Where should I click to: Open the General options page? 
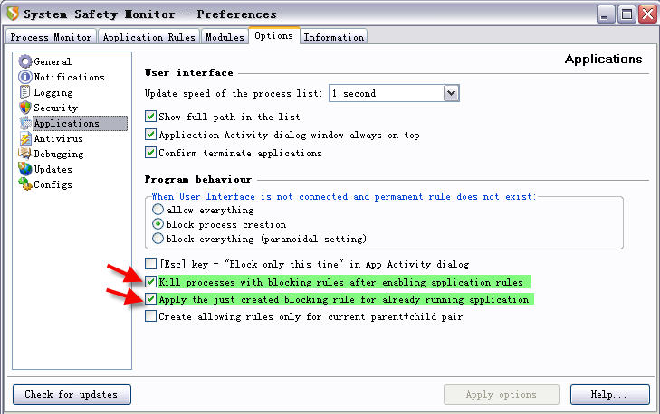pyautogui.click(x=53, y=61)
